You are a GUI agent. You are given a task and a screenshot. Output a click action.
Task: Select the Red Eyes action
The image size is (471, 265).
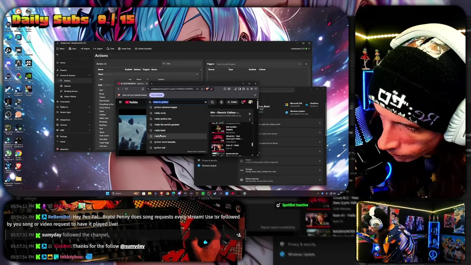point(103,125)
